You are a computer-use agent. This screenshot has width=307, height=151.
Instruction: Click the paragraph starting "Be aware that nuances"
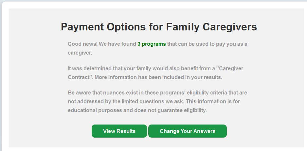point(157,102)
